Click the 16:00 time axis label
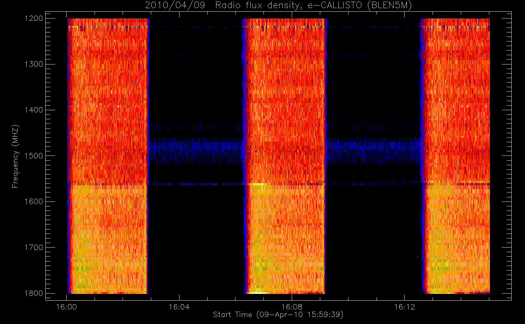The width and height of the screenshot is (525, 324). [67, 307]
